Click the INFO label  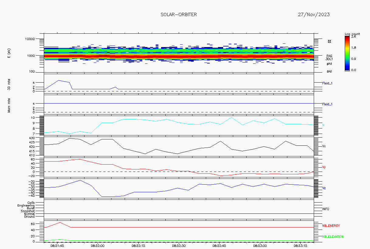coord(326,209)
